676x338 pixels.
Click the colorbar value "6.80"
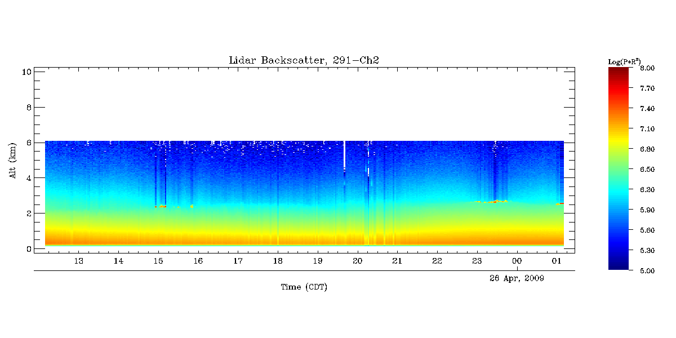(647, 149)
